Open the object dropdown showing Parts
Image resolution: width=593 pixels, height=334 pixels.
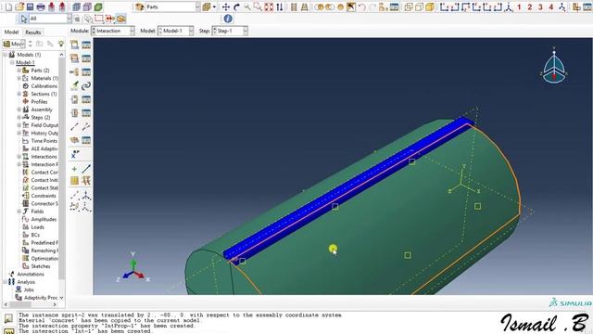pos(172,6)
